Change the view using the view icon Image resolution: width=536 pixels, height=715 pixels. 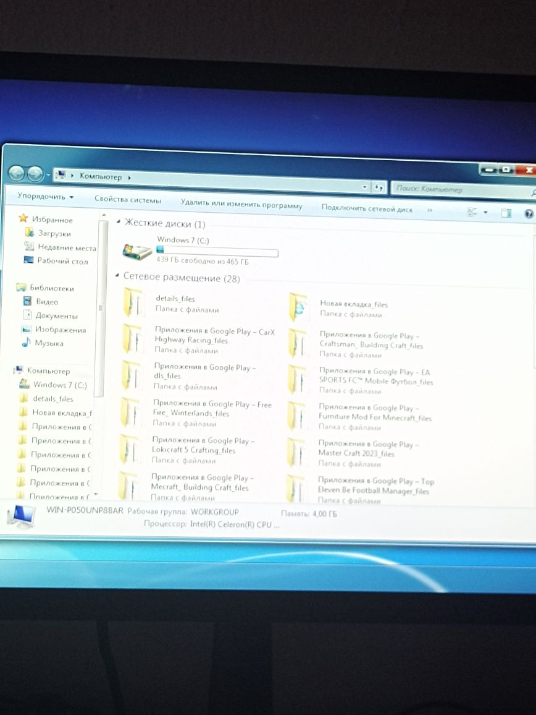click(472, 212)
